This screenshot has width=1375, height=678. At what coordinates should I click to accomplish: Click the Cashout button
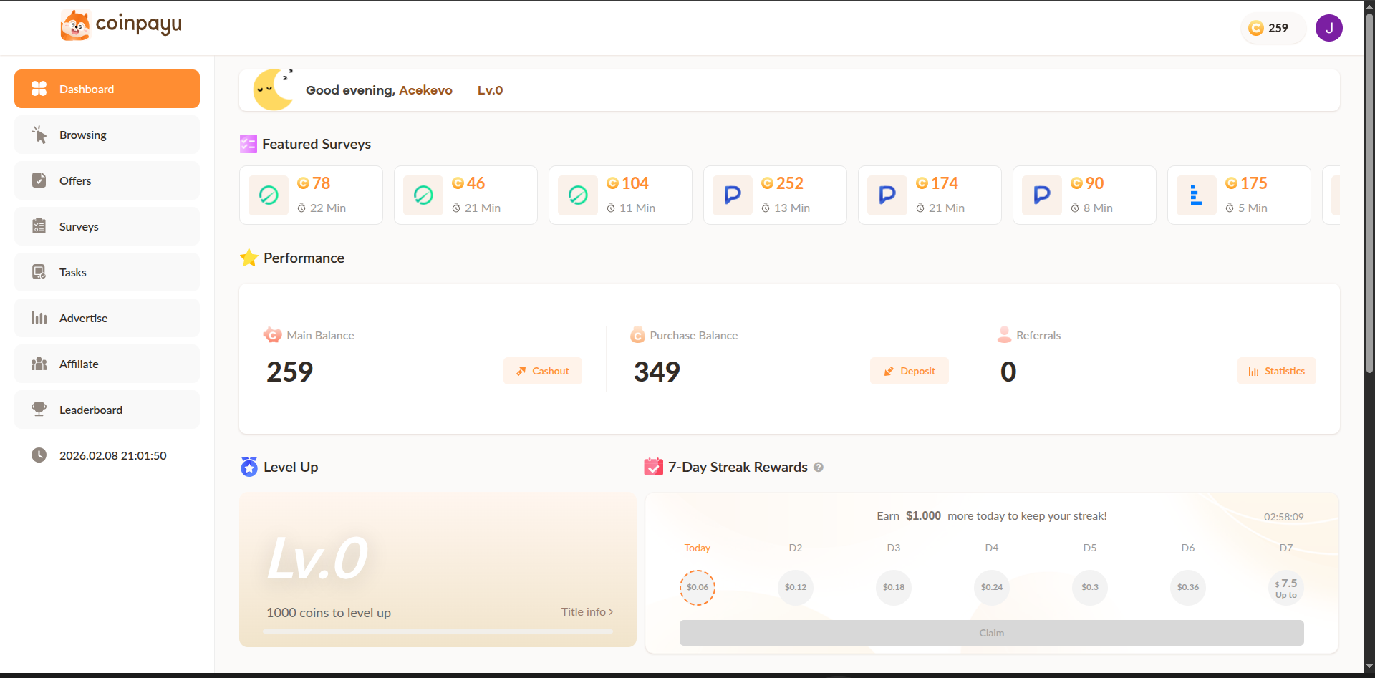click(542, 371)
